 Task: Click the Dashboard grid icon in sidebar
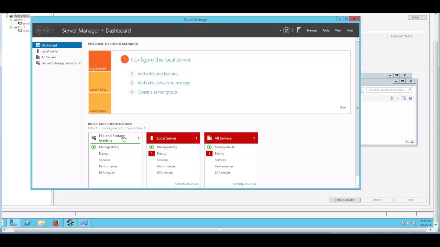coord(38,45)
